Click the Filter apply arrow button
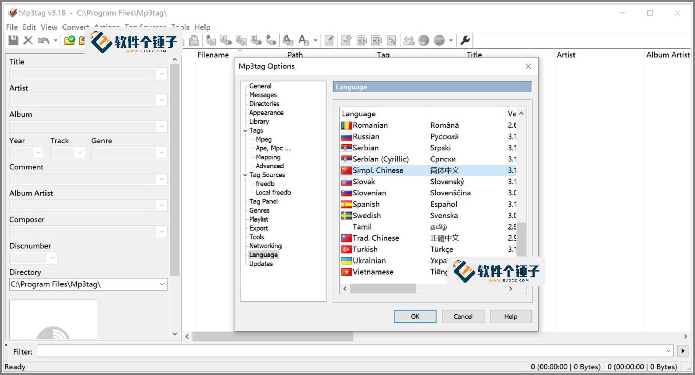This screenshot has height=375, width=695. [683, 351]
